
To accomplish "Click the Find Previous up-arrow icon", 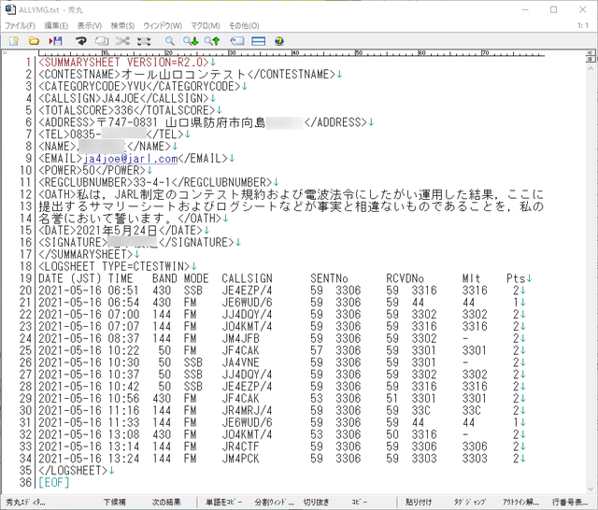I will point(212,41).
